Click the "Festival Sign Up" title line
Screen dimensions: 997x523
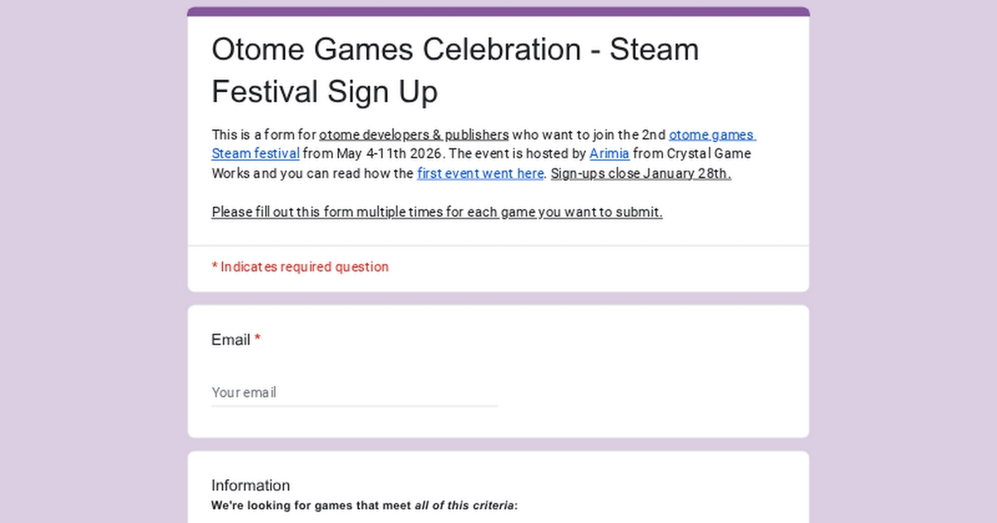(x=324, y=91)
